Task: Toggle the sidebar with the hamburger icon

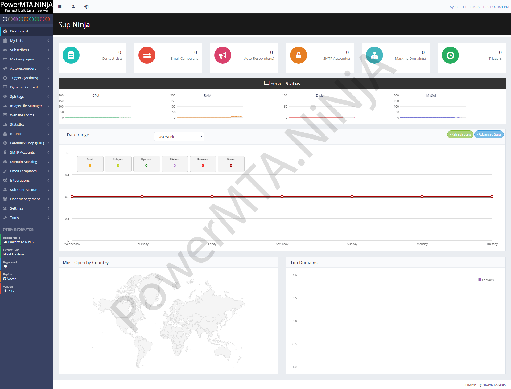Action: coord(60,7)
